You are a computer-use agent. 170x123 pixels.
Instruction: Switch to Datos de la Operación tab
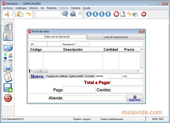click(57, 37)
